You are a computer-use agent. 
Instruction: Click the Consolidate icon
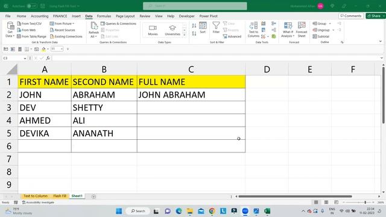coord(274,24)
